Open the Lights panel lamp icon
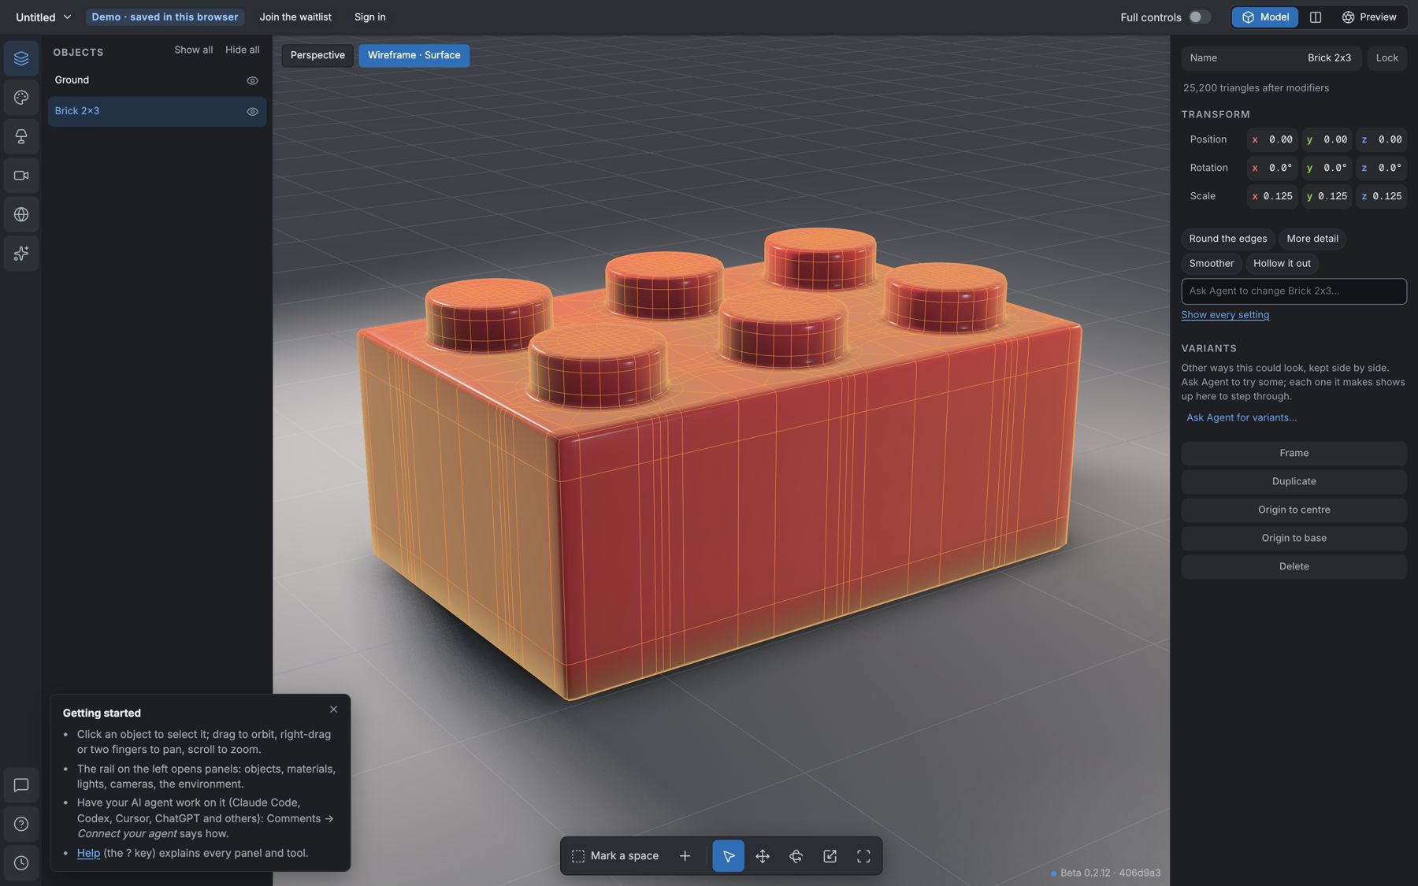 tap(21, 136)
